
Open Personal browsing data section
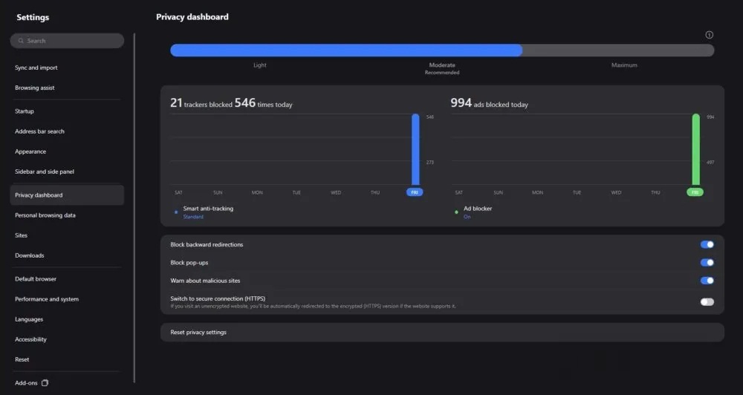coord(45,215)
